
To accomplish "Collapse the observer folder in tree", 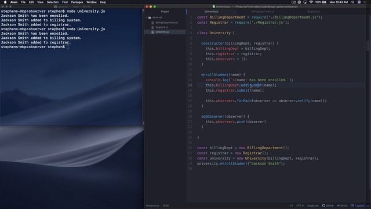I will (147, 17).
